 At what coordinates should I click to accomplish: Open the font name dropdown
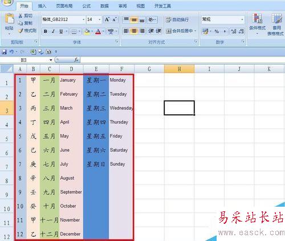point(83,19)
